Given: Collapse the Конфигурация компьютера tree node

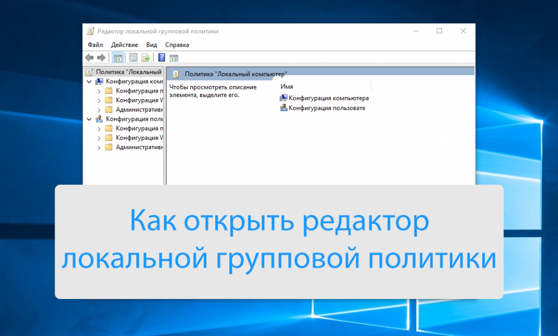Looking at the screenshot, I should point(89,81).
